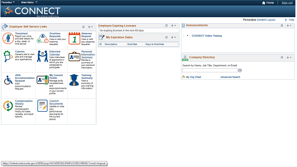This screenshot has width=297, height=167.
Task: Click the Home link
Action: 270,3
